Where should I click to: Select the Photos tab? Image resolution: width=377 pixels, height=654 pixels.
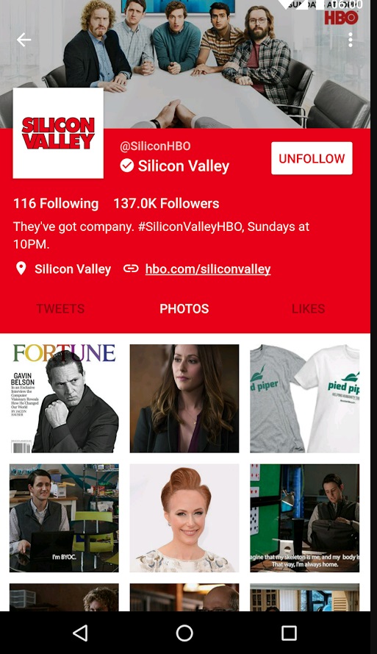click(184, 309)
